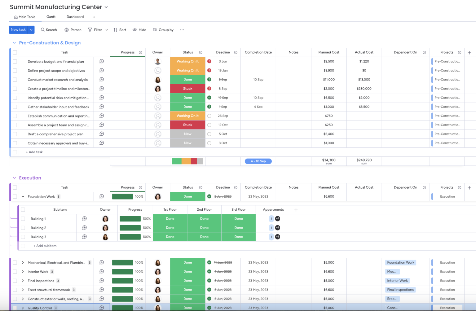
Task: Click the Stuck status for Create project timeline
Action: click(x=187, y=89)
